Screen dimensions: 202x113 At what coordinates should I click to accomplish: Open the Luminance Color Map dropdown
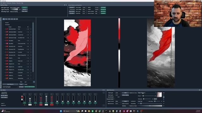pyautogui.click(x=142, y=101)
